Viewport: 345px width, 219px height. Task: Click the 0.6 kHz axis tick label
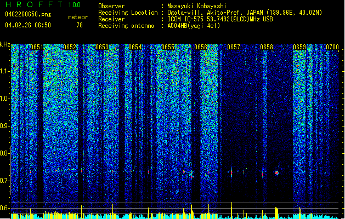4,208
